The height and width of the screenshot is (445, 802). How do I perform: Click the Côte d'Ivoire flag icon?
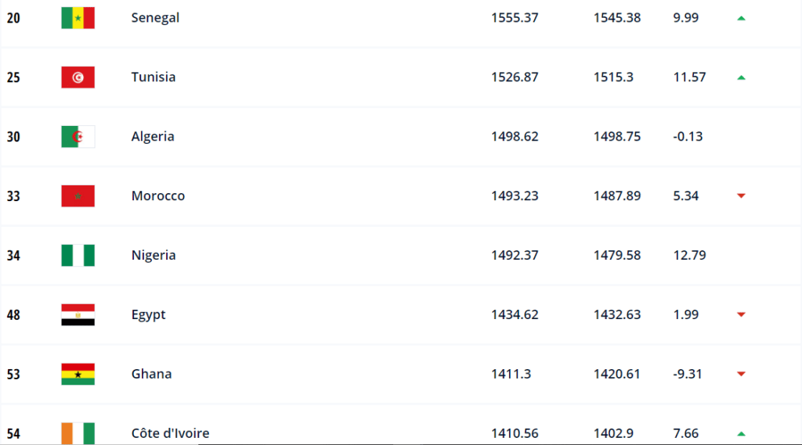click(x=78, y=433)
